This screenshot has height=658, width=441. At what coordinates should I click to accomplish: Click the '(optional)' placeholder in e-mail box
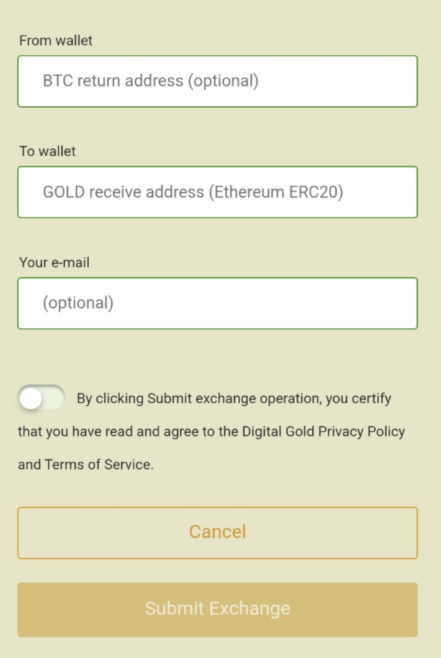[78, 303]
